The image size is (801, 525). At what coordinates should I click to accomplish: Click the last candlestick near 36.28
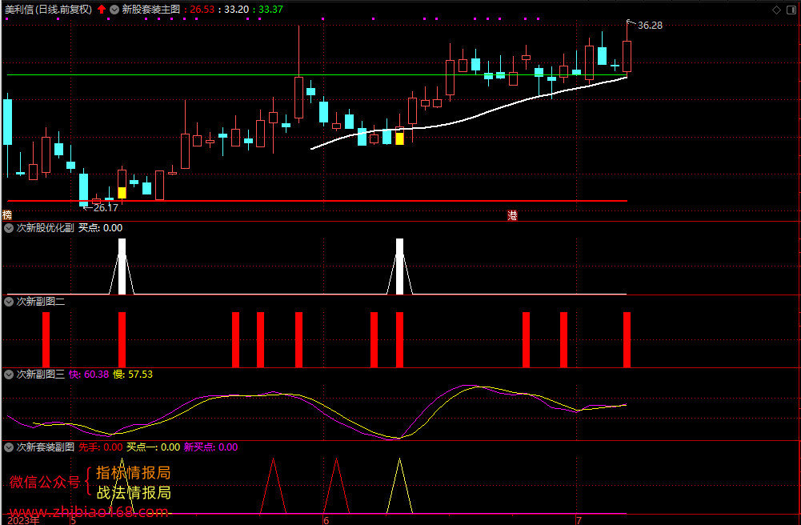(x=627, y=56)
